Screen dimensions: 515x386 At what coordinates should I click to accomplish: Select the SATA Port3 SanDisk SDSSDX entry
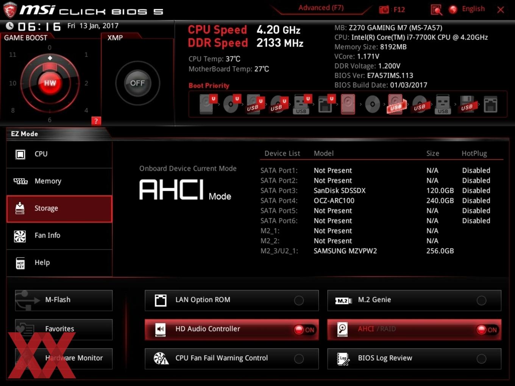tap(375, 190)
